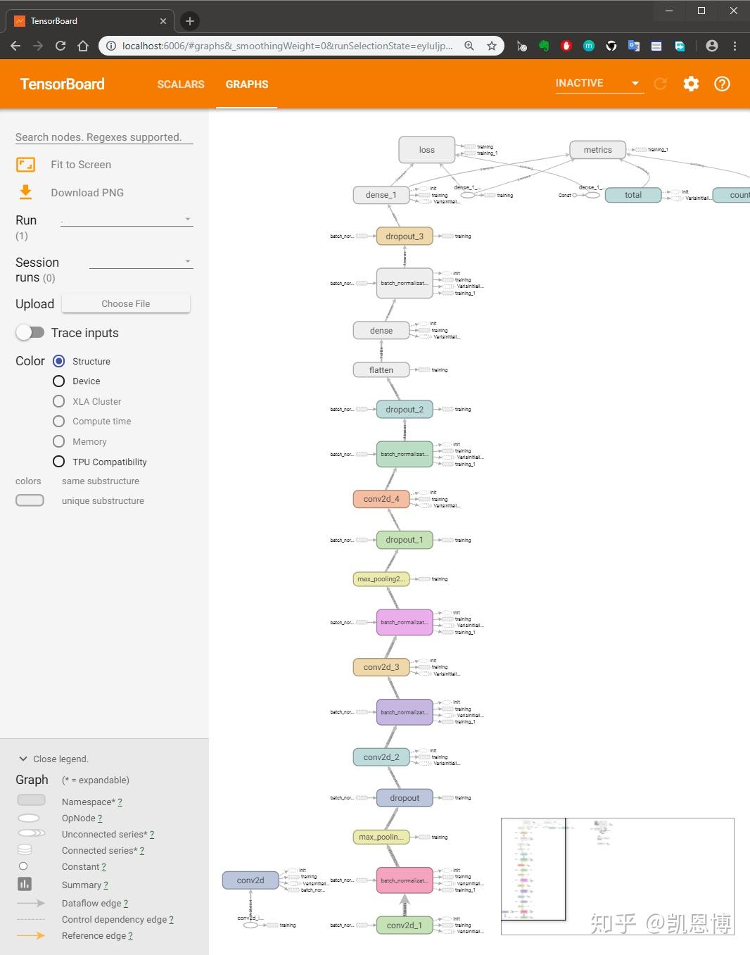Open the GitHub Octocat extension icon
The height and width of the screenshot is (955, 750).
coord(611,46)
